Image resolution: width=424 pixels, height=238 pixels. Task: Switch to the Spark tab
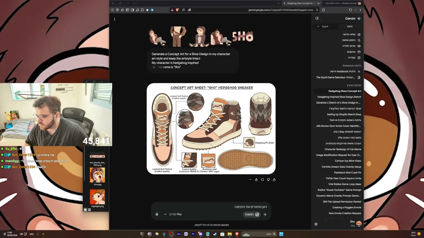[325, 26]
